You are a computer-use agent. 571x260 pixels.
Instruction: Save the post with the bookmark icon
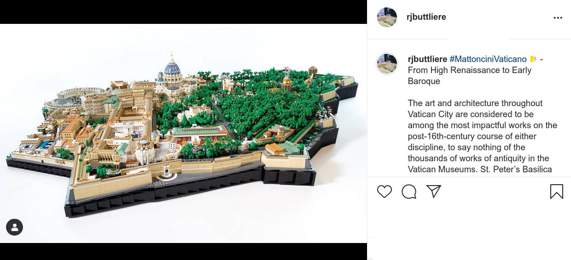(x=556, y=192)
